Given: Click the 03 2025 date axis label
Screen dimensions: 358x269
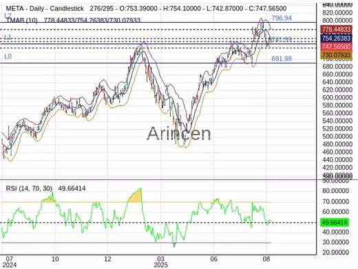Looking at the screenshot, I should point(160,262).
